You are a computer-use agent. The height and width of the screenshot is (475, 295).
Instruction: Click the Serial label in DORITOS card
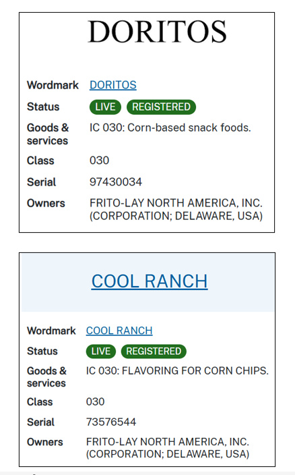tap(41, 182)
